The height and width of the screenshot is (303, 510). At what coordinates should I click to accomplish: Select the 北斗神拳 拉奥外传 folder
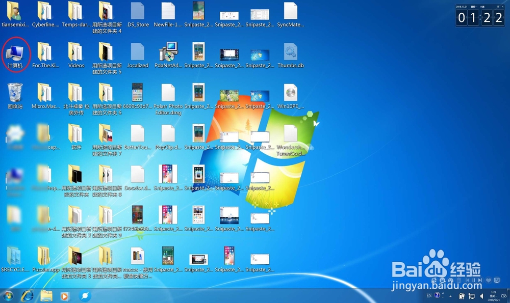point(76,99)
